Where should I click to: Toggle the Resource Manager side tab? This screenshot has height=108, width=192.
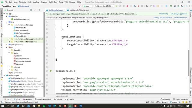coord(1,40)
